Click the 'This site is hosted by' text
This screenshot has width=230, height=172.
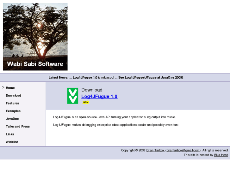[x=198, y=155]
